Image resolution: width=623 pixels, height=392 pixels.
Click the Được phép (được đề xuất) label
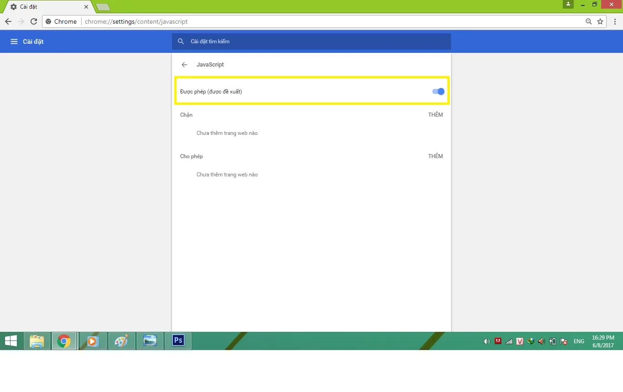[211, 92]
